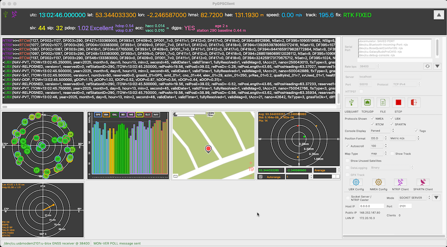Change the SOCKET SERVER Mode selector

[x=415, y=197]
